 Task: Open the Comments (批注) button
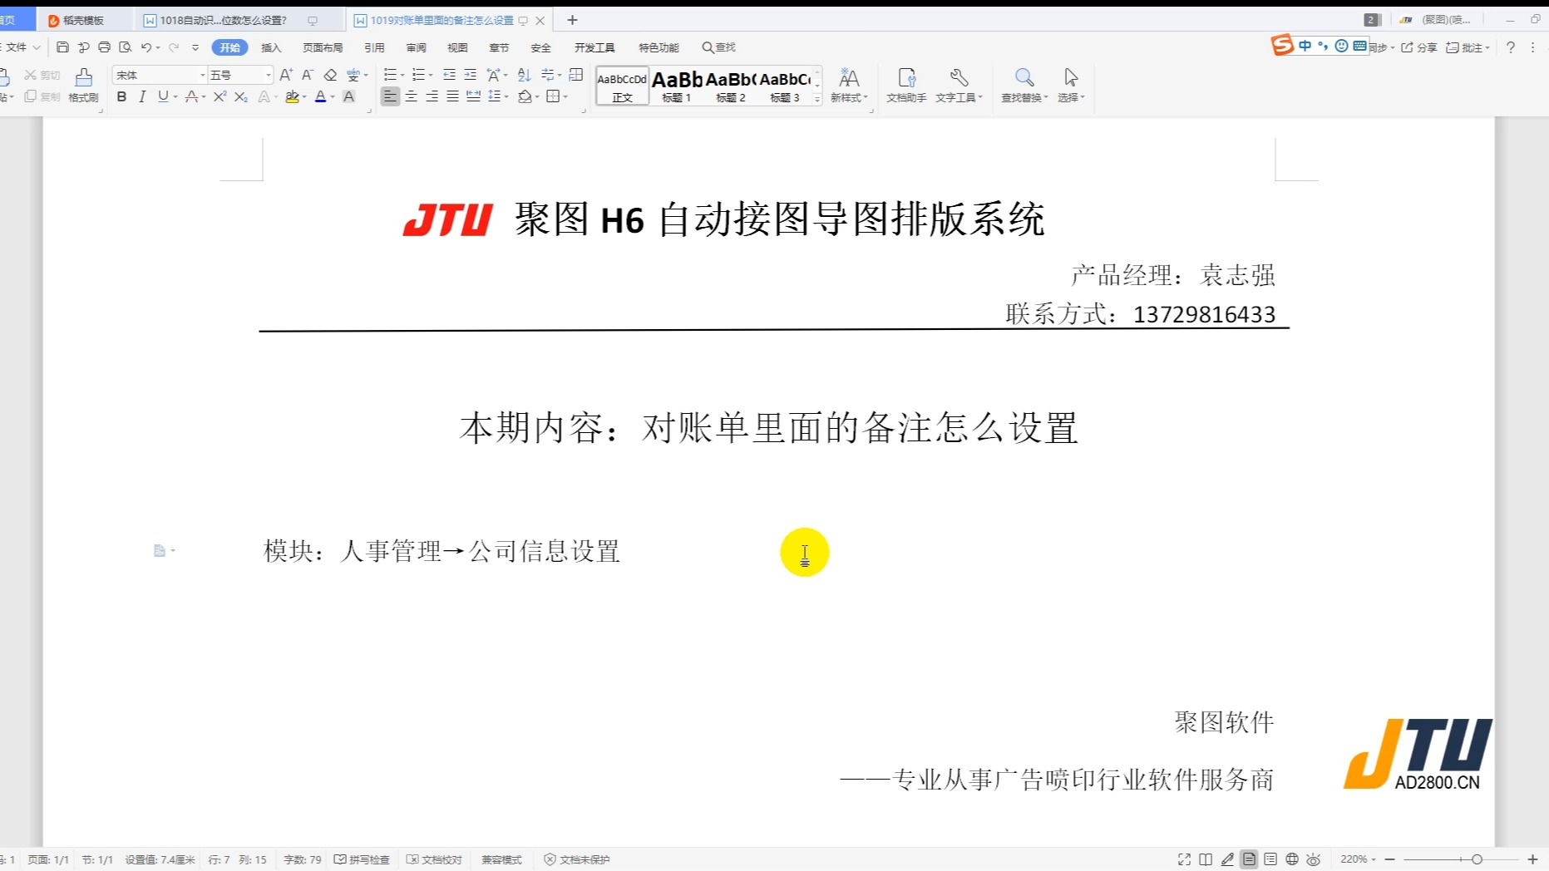click(1468, 47)
